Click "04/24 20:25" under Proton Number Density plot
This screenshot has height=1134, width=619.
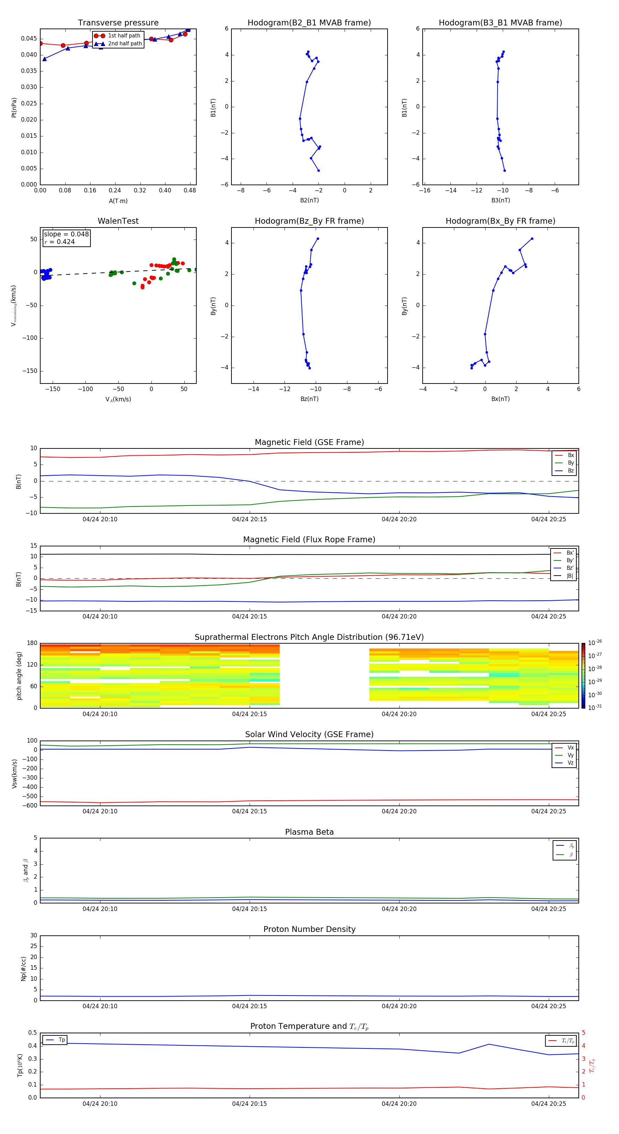(549, 1006)
